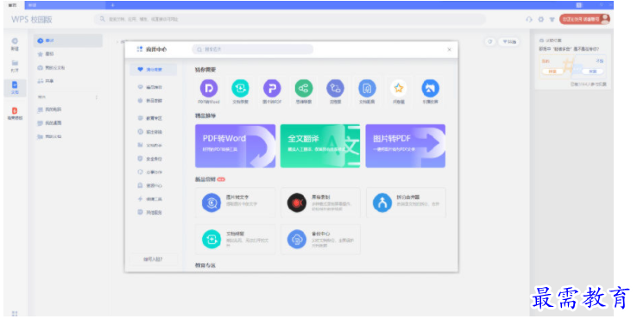Open the 图片转文字 blue scan icon
Image resolution: width=637 pixels, height=325 pixels.
tap(211, 203)
